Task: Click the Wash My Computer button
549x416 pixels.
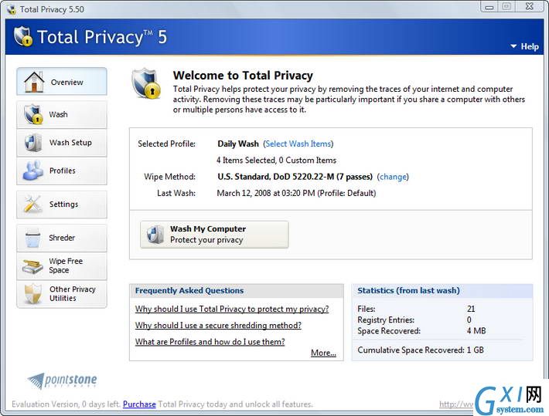Action: tap(214, 235)
